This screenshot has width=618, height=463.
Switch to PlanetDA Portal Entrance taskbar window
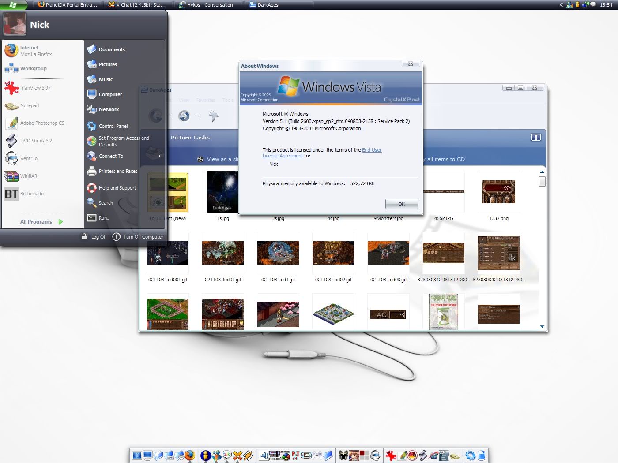click(x=68, y=5)
